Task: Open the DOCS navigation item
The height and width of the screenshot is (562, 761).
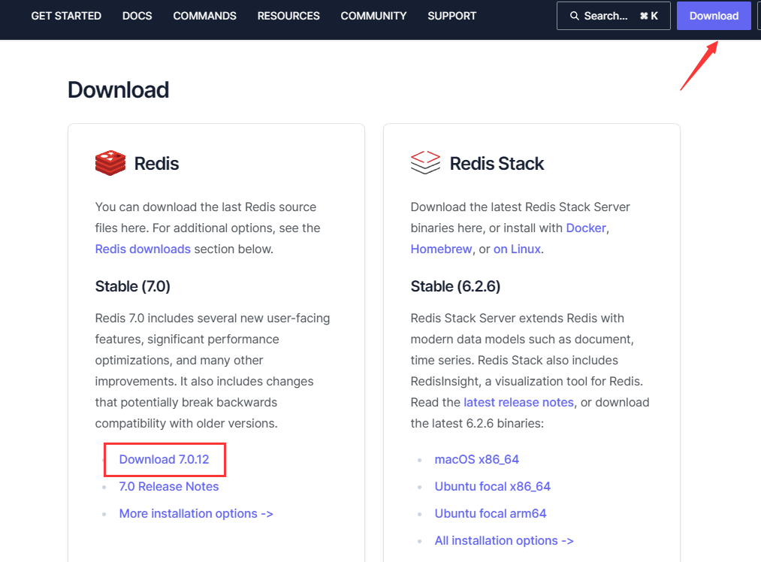Action: point(137,16)
